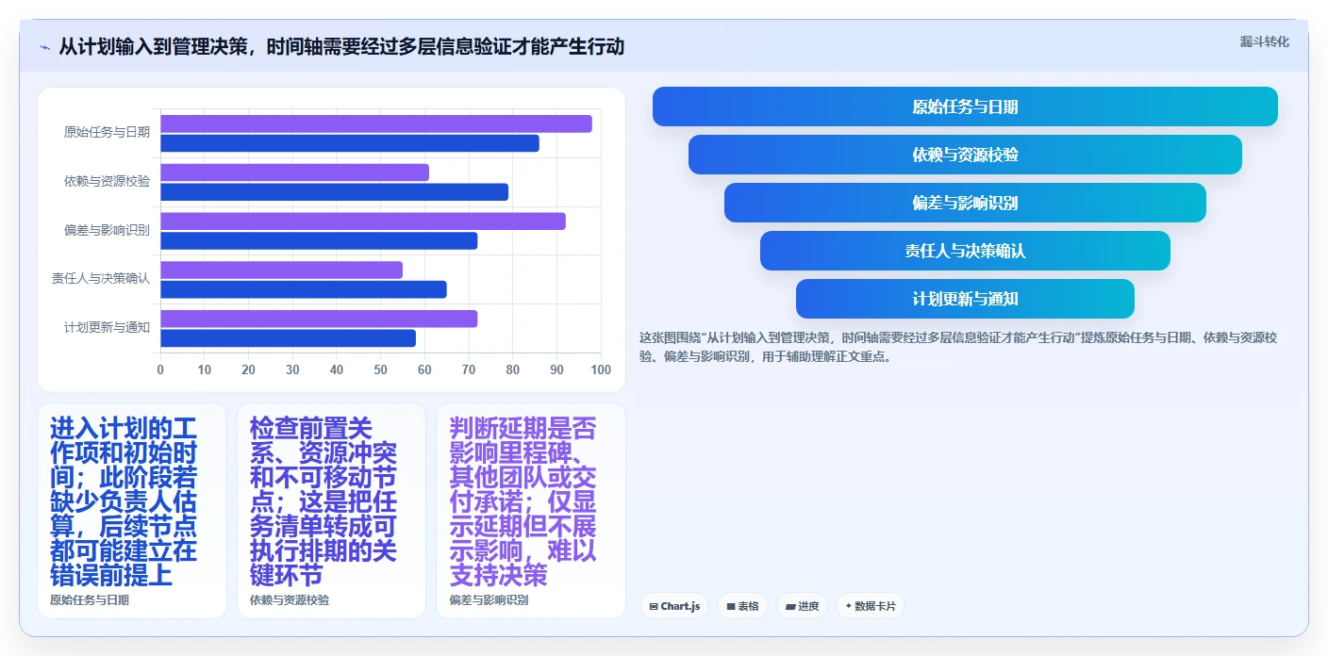Viewport: 1328px width, 656px height.
Task: Click the 偏差与影响识别 caption under third card
Action: point(489,599)
